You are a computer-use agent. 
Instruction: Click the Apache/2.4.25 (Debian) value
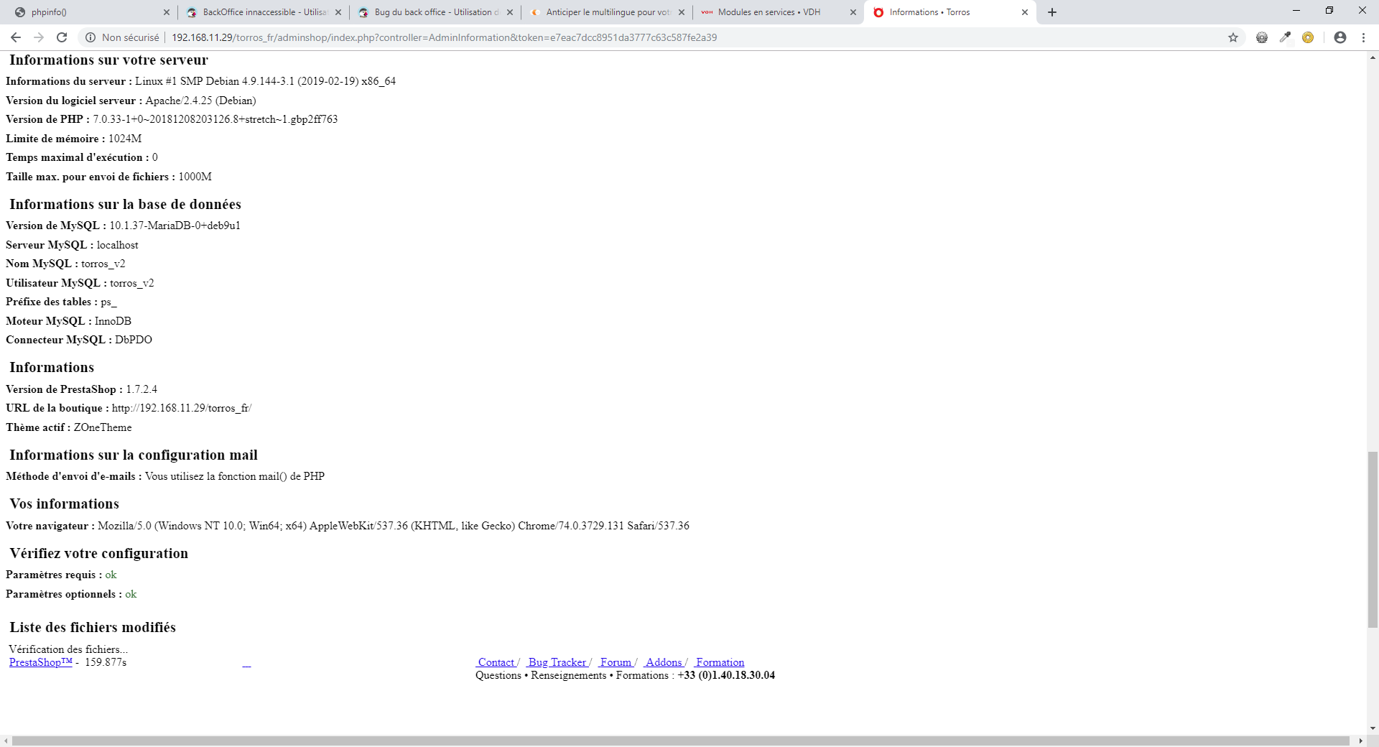pyautogui.click(x=200, y=101)
